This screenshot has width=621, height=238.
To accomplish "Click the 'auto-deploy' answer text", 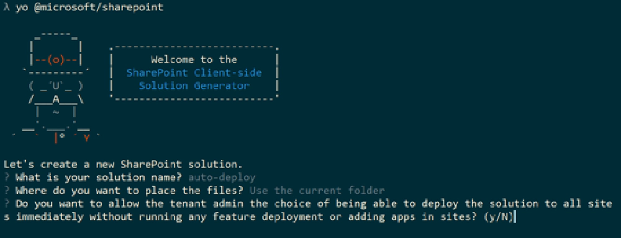I will point(222,177).
